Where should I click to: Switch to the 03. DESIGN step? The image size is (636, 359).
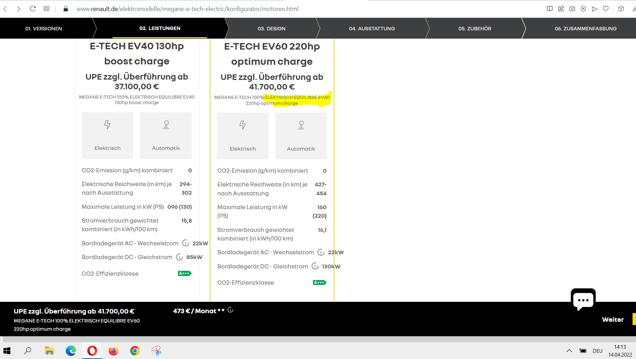point(271,29)
